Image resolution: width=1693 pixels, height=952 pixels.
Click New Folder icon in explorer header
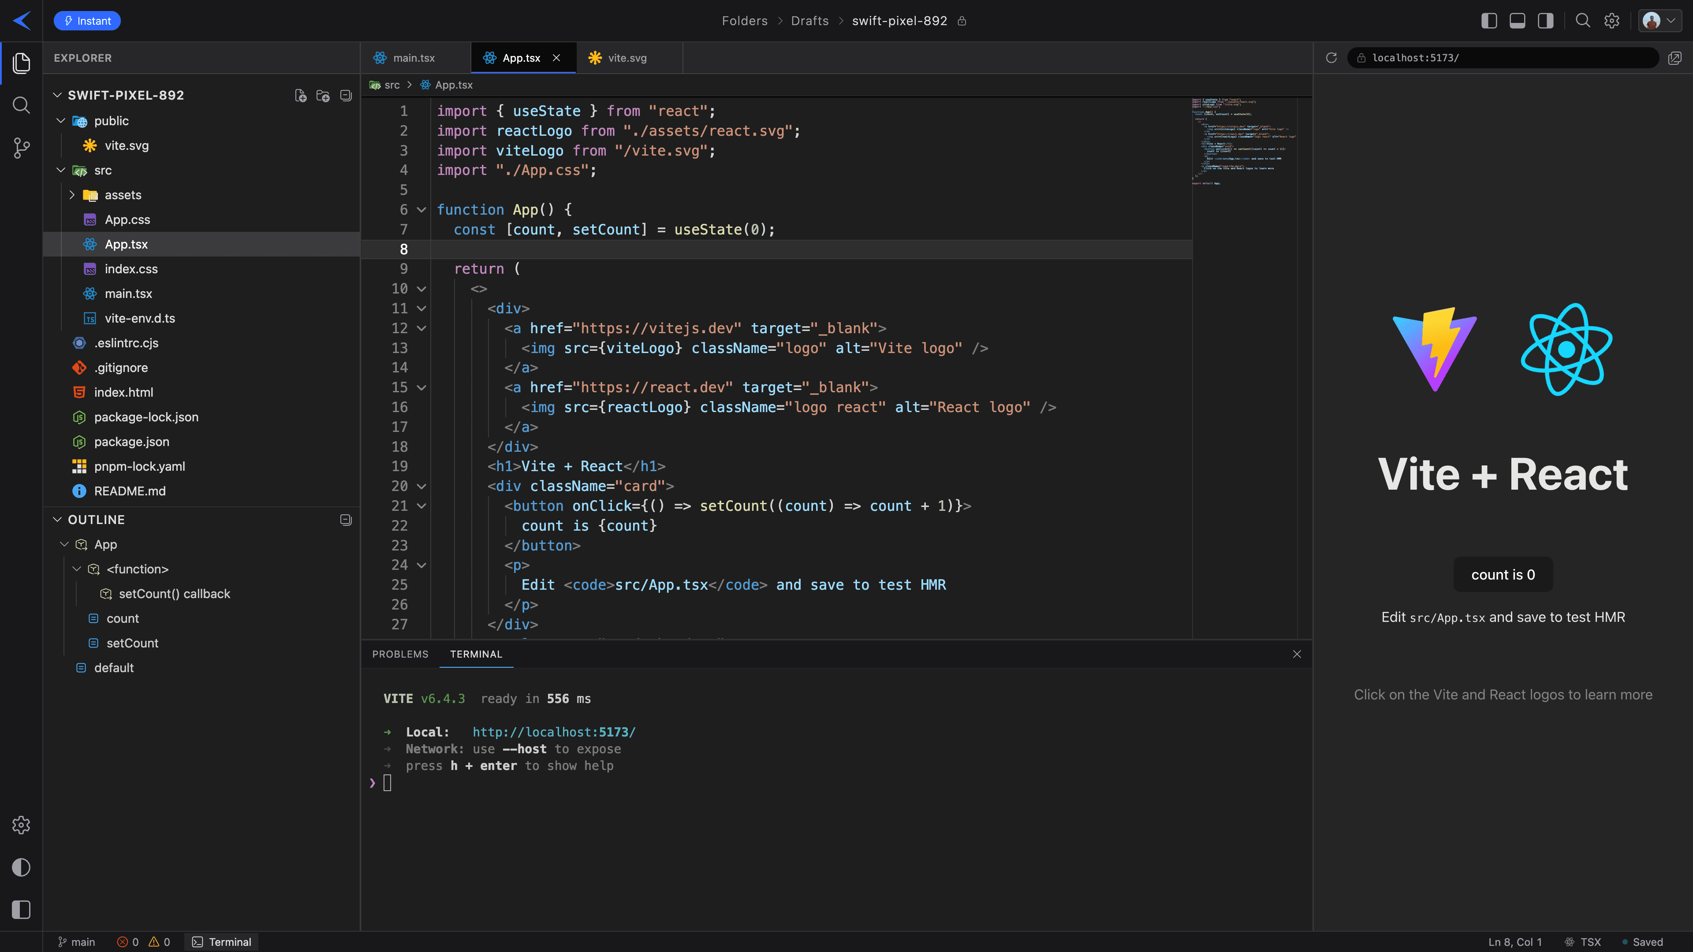(323, 95)
